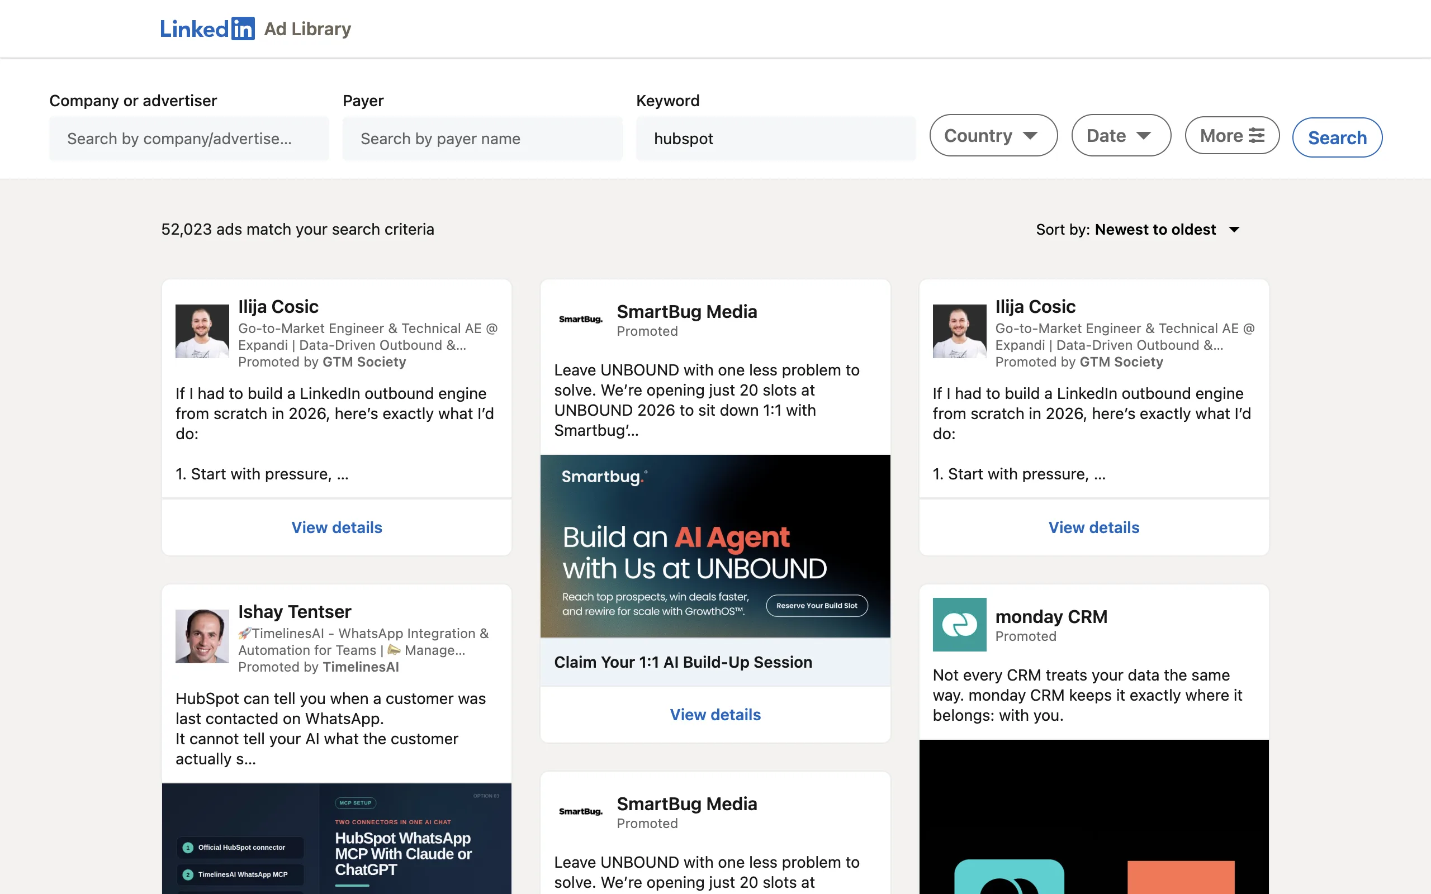
Task: Open SmartBug Media name on the top ad
Action: click(x=686, y=312)
